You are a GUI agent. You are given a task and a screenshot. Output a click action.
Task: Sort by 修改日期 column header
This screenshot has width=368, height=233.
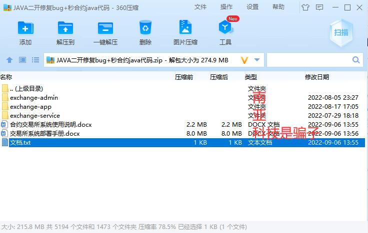[317, 77]
